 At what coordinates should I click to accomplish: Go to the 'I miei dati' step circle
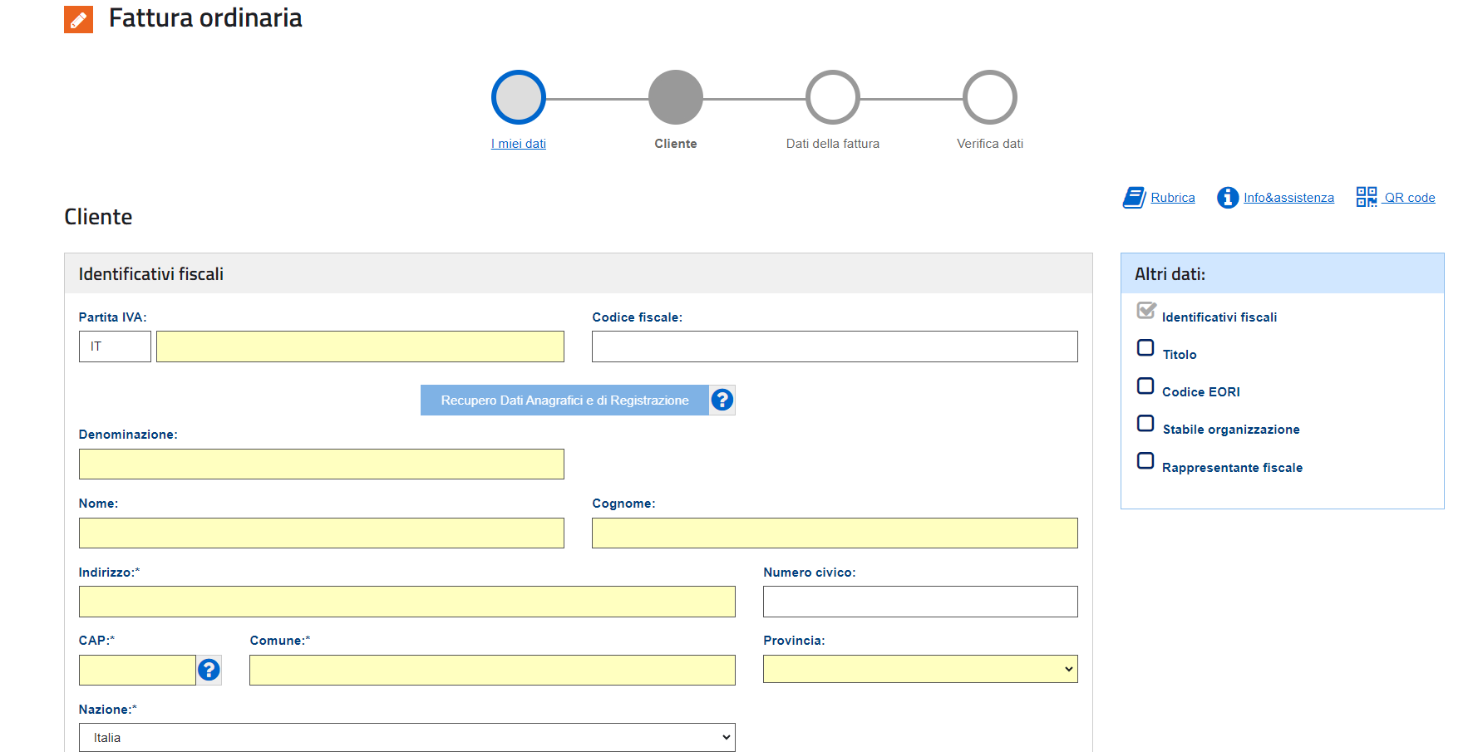[518, 97]
